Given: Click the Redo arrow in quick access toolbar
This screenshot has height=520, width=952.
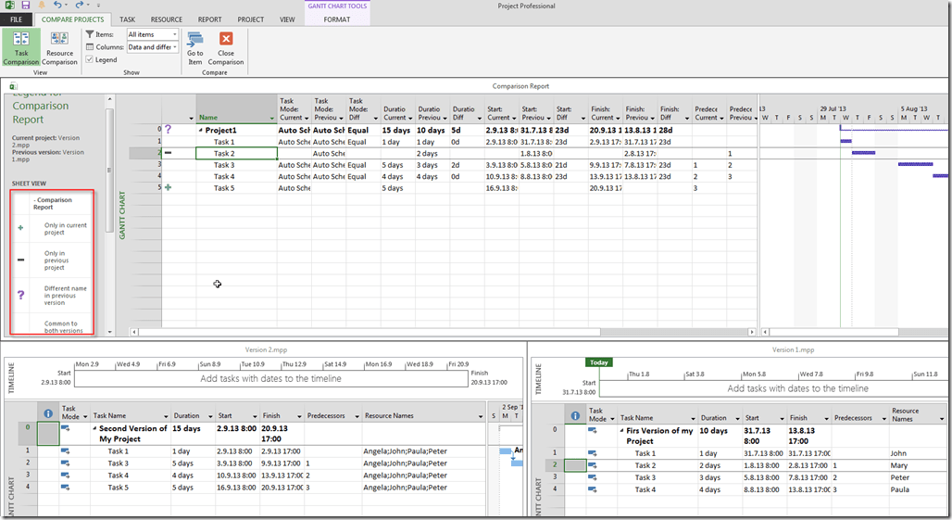Looking at the screenshot, I should point(81,6).
